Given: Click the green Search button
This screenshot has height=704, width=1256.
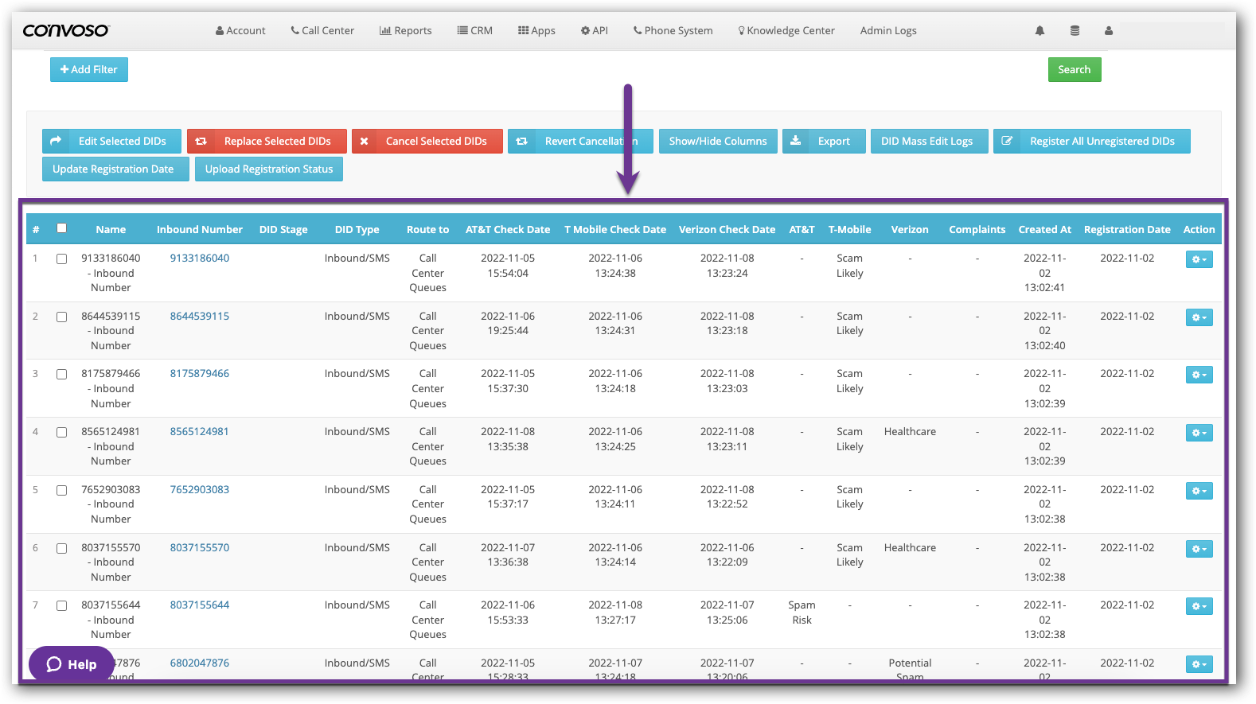Looking at the screenshot, I should point(1075,69).
